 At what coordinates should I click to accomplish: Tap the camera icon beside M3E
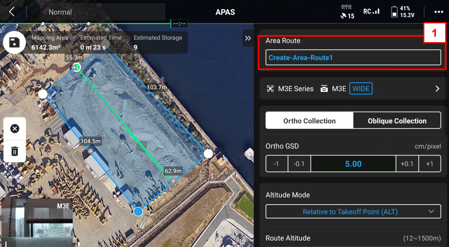pos(324,89)
